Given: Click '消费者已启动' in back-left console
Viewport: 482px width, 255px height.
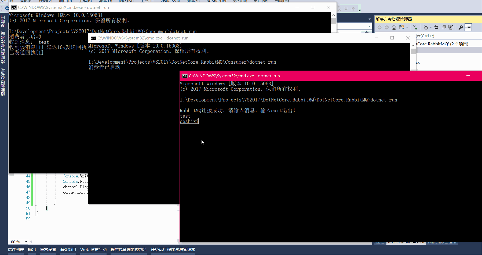Looking at the screenshot, I should point(25,37).
